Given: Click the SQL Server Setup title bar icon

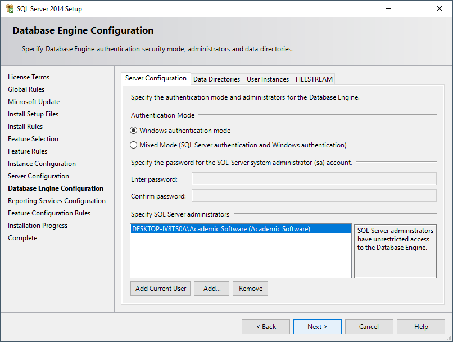Looking at the screenshot, I should [10, 8].
